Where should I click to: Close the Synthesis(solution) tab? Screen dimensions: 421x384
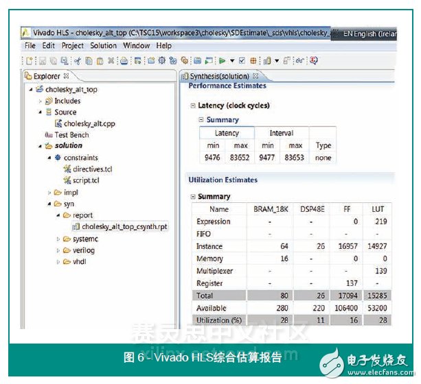[x=256, y=76]
